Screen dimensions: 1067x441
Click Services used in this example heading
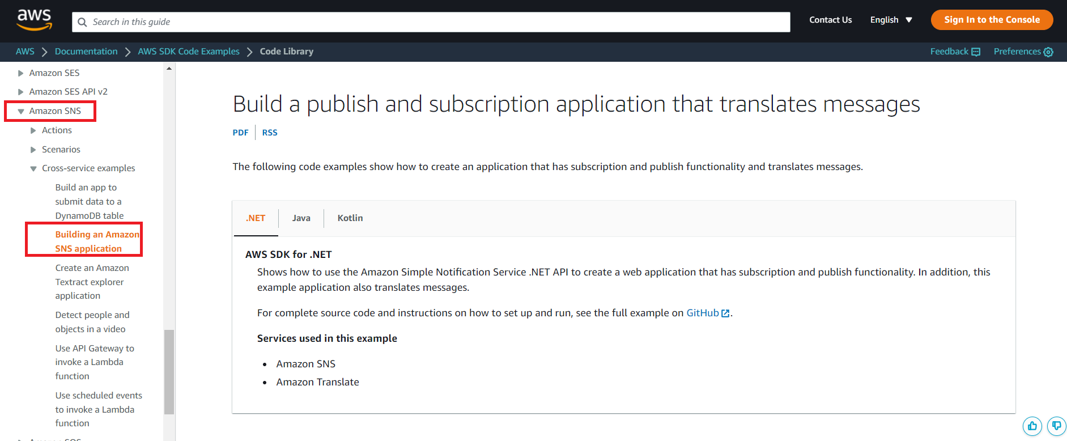pos(327,338)
